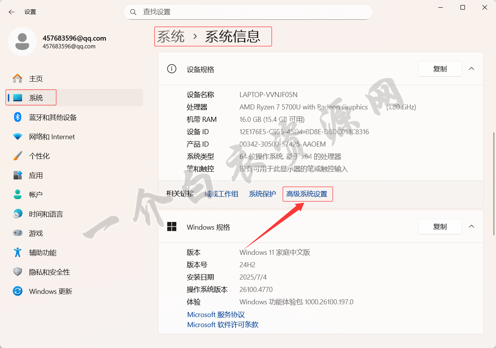Image resolution: width=496 pixels, height=348 pixels.
Task: Click the 系统 breadcrumb
Action: [x=170, y=36]
